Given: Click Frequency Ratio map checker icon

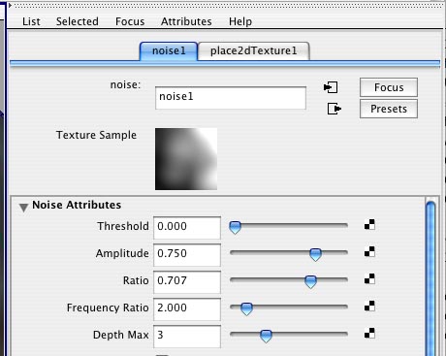Looking at the screenshot, I should pos(369,306).
